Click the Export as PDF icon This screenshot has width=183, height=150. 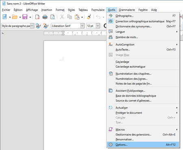[37, 17]
